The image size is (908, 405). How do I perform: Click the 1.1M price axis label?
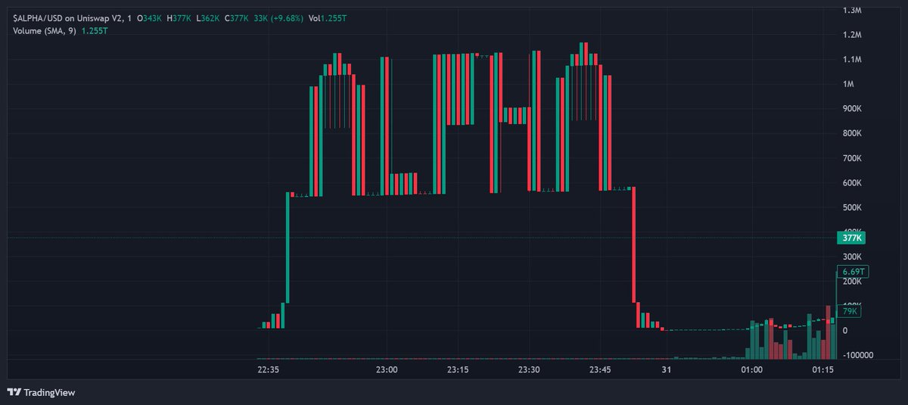click(851, 59)
